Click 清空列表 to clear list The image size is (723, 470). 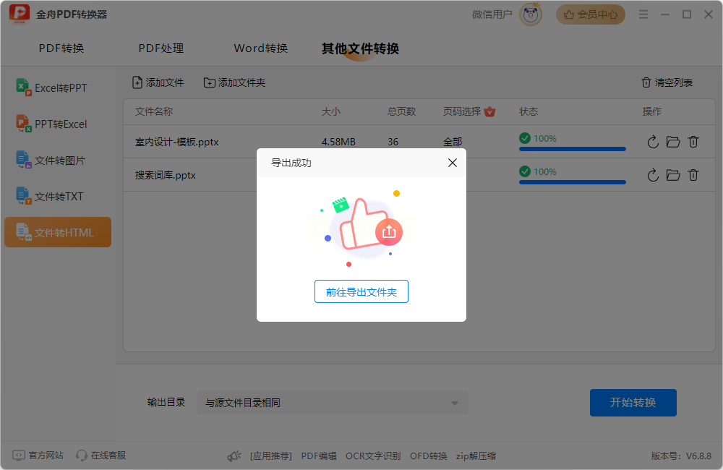(667, 82)
